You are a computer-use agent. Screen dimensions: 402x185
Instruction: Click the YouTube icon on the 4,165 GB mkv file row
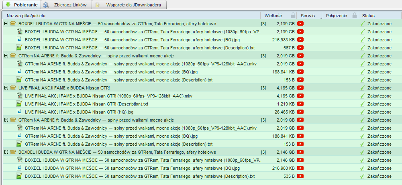[300, 96]
